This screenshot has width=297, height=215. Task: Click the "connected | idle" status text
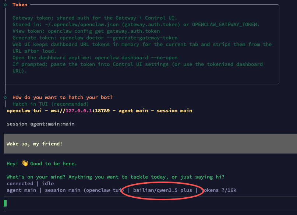coord(30,183)
